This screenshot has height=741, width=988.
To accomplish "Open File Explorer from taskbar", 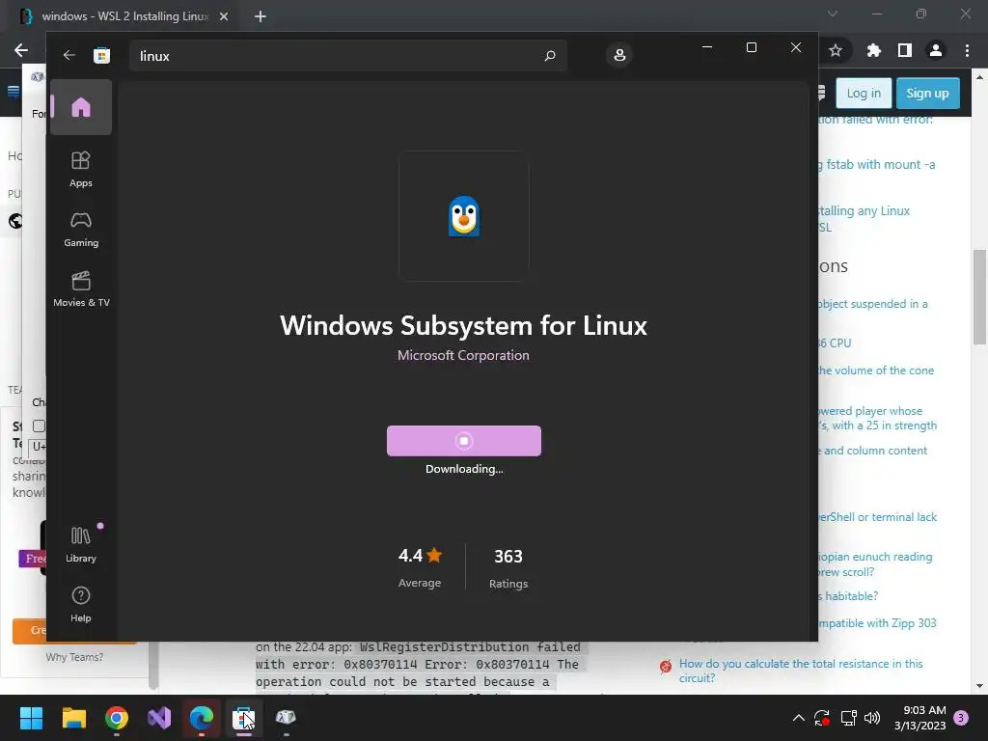I will 73,718.
